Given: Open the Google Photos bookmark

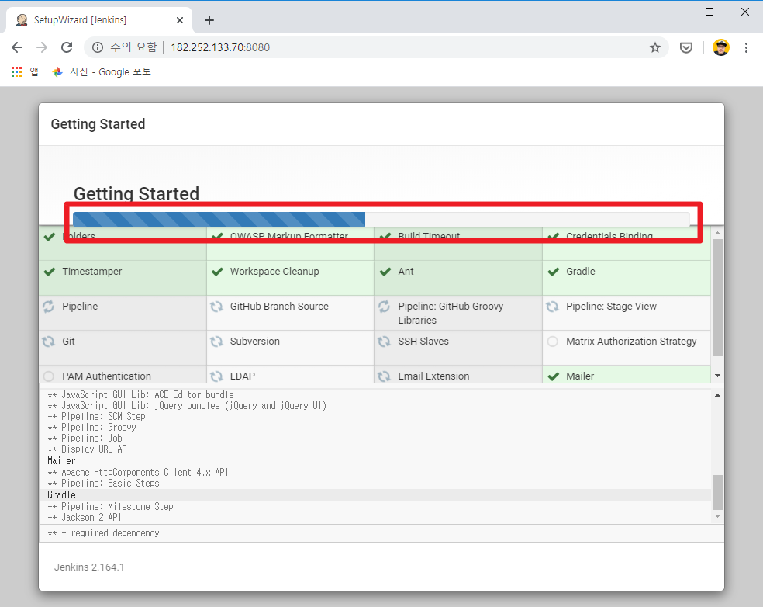Looking at the screenshot, I should pyautogui.click(x=102, y=71).
